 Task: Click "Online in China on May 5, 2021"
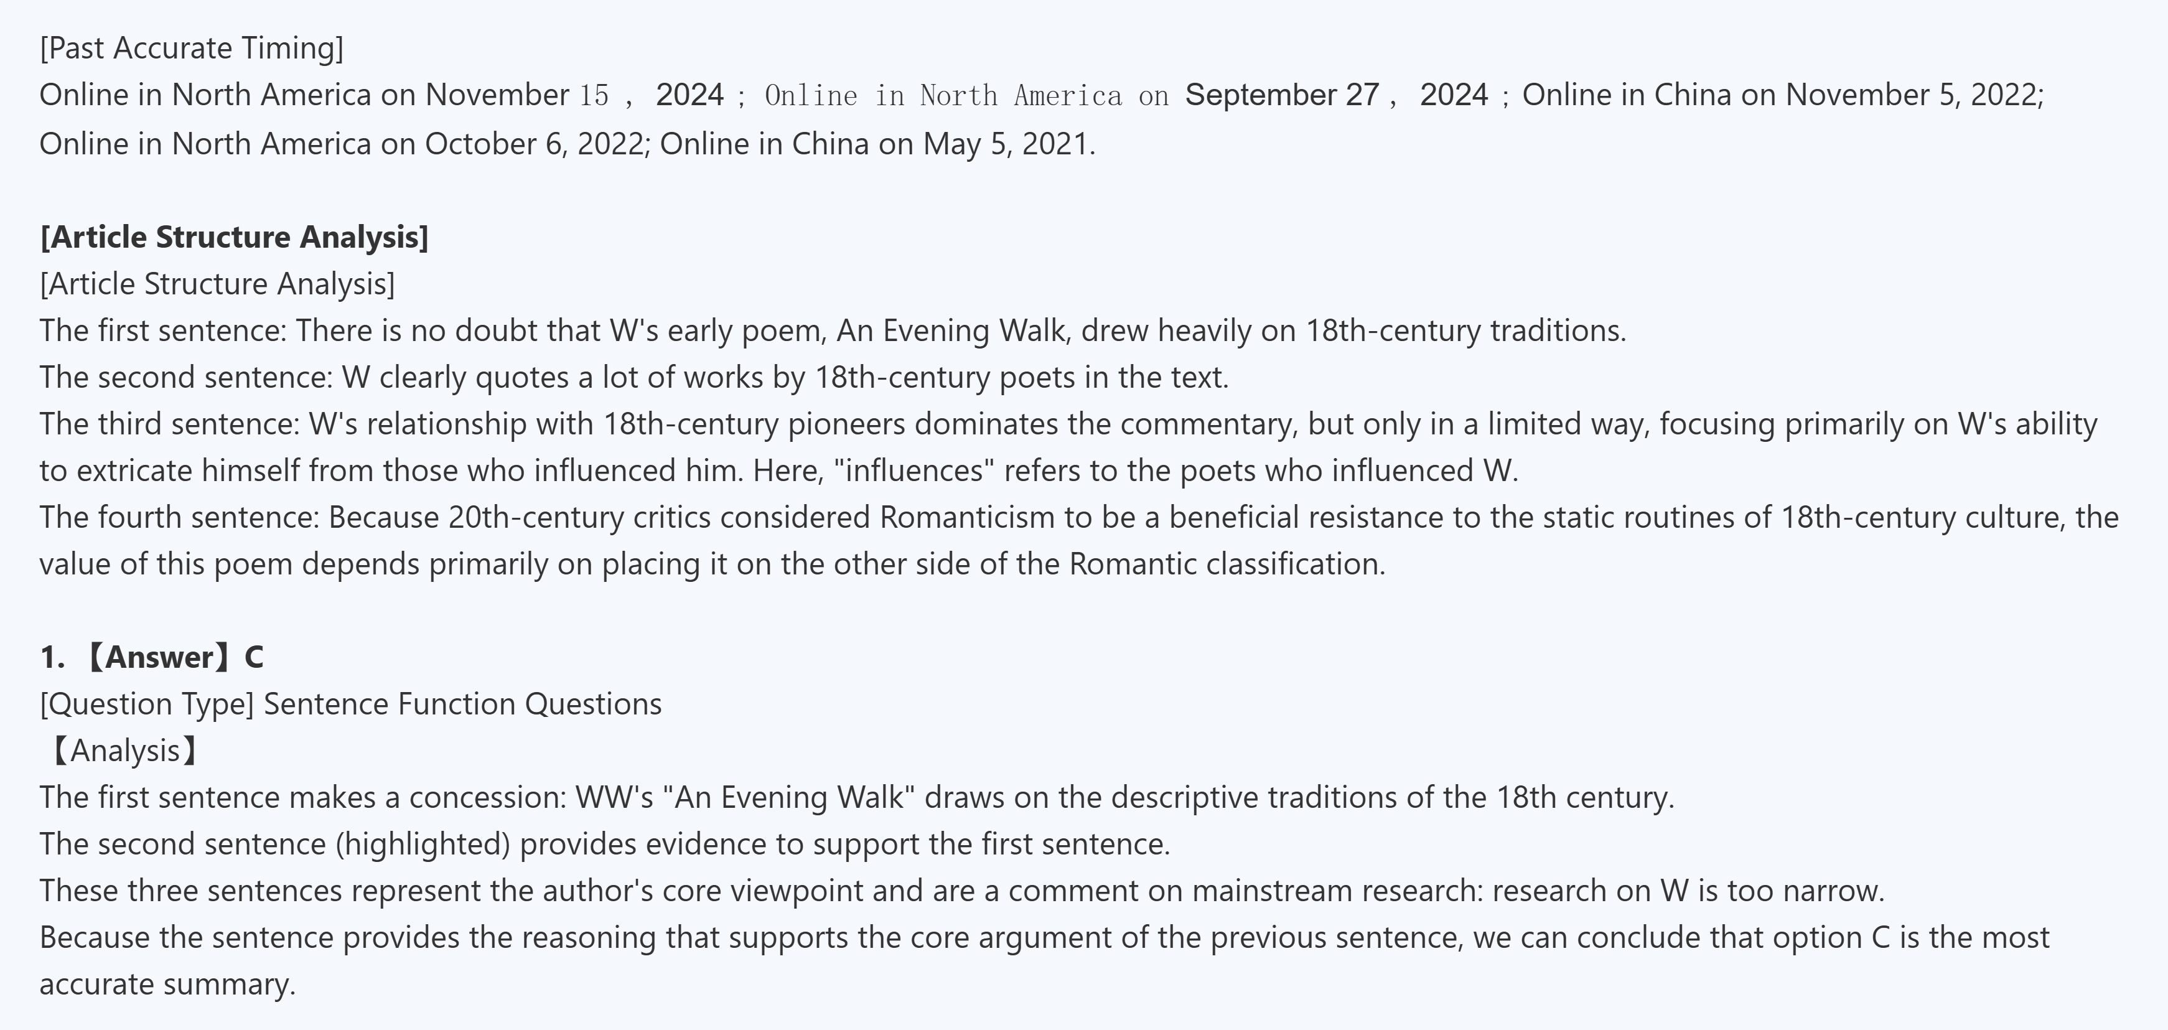876,144
